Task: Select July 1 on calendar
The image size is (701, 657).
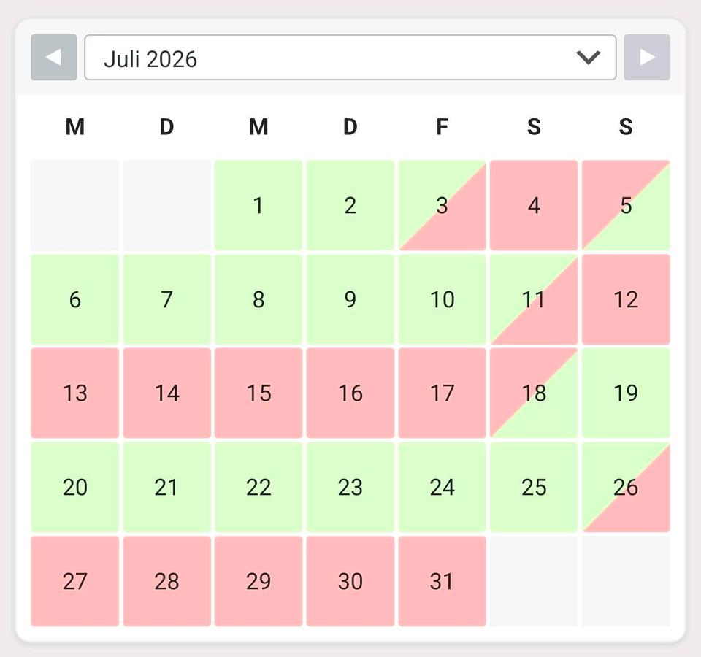Action: click(x=258, y=206)
